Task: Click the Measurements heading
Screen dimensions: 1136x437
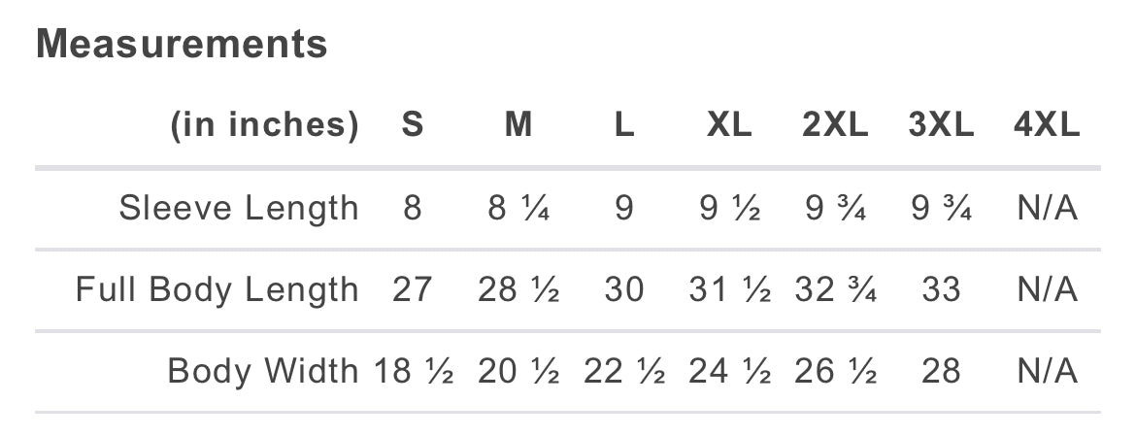Action: click(182, 45)
